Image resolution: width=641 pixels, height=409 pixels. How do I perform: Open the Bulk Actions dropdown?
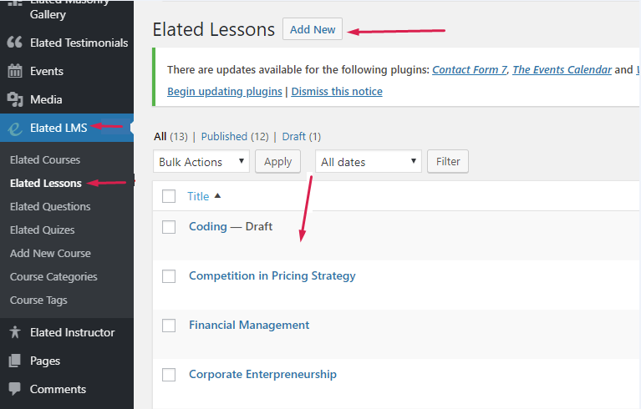pyautogui.click(x=201, y=162)
